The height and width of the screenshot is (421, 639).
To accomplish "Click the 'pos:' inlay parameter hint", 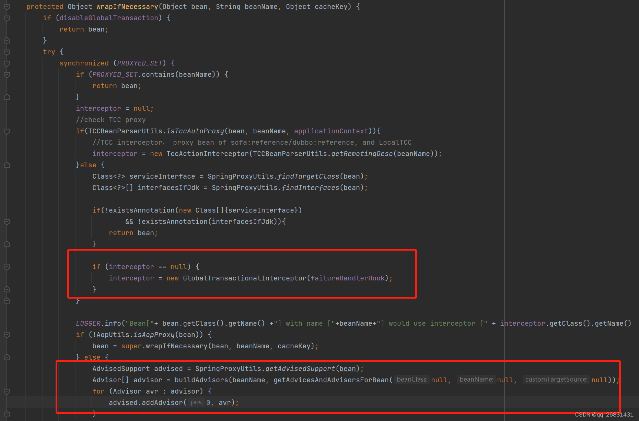I will coord(197,402).
